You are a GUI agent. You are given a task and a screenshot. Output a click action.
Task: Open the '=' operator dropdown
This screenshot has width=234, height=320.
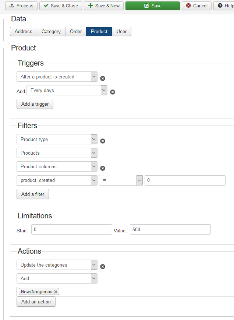point(121,180)
